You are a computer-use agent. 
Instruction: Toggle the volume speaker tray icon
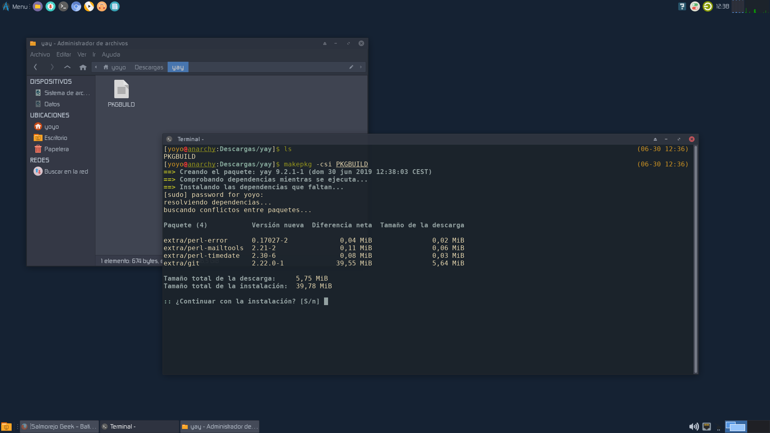[x=693, y=427]
